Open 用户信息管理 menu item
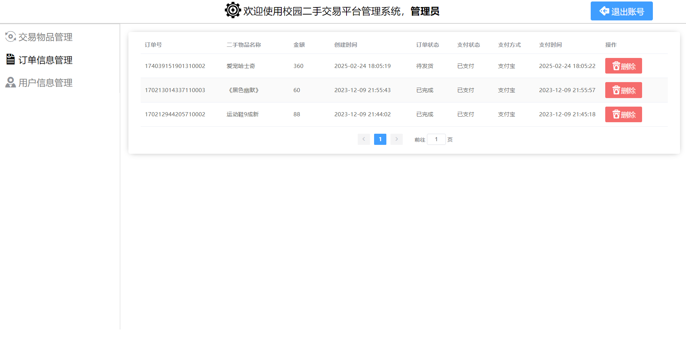Screen dimensions: 686x341 45,83
